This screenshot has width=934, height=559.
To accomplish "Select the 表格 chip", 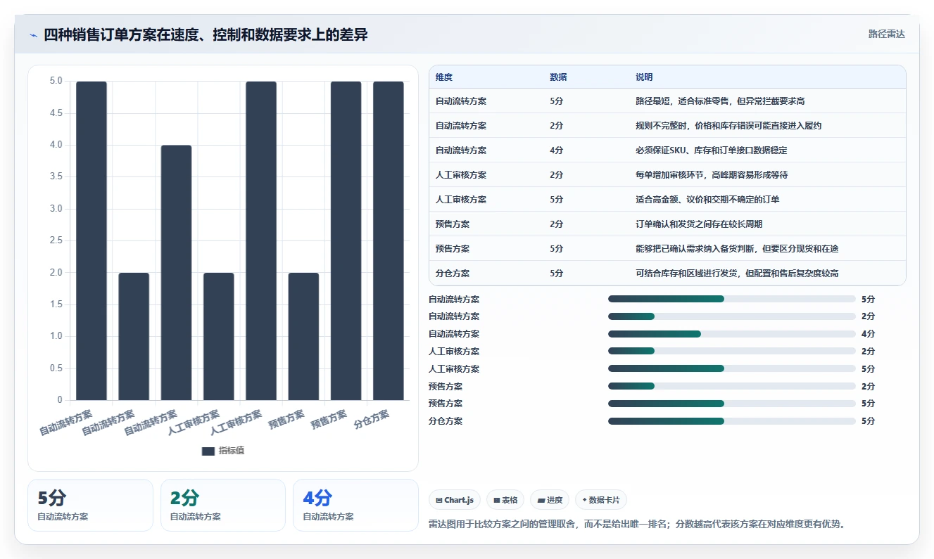I will [505, 500].
